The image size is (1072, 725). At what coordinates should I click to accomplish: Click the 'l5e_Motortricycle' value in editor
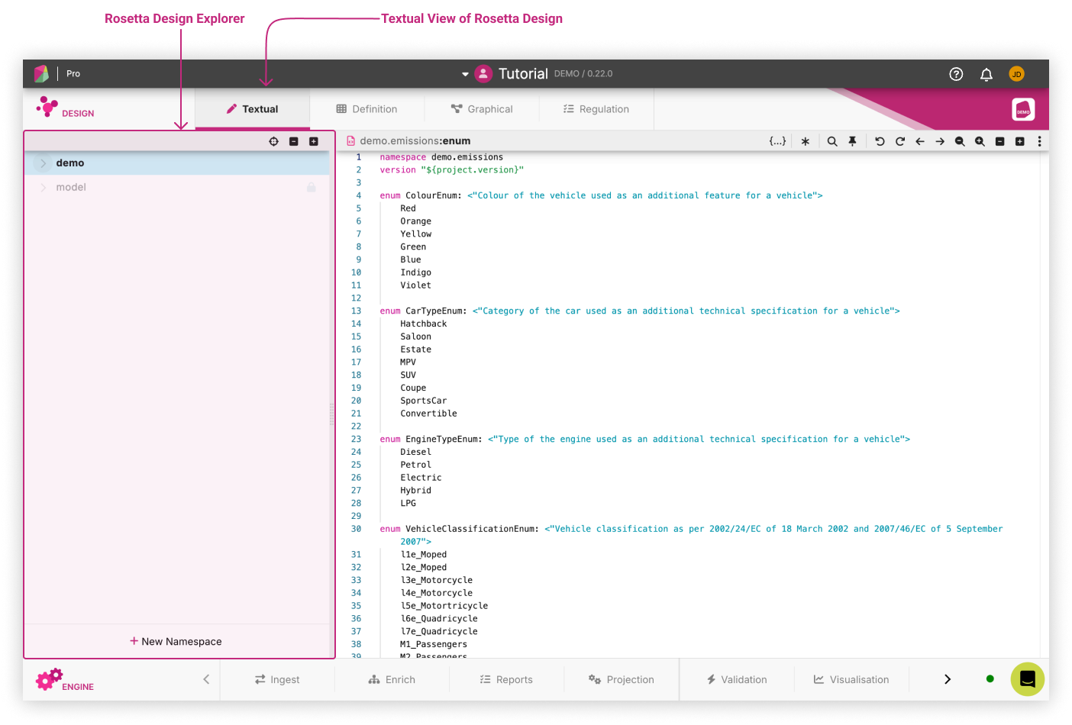(444, 606)
